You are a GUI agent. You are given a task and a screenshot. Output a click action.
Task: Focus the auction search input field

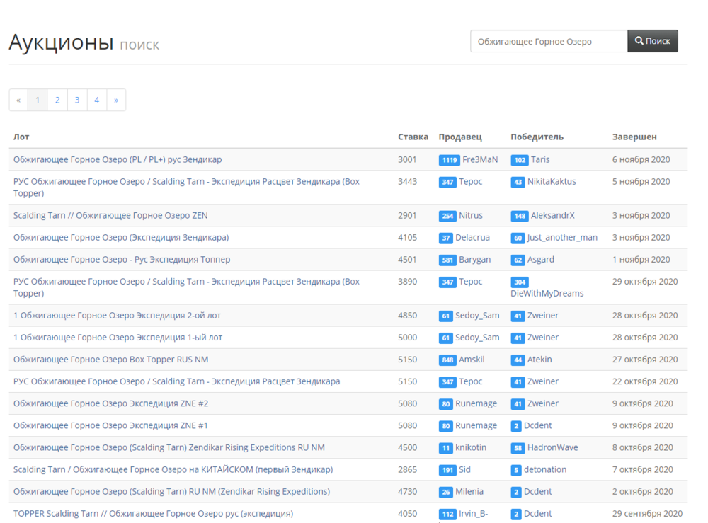[x=549, y=41]
